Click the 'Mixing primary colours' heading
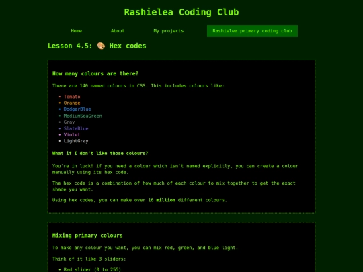This screenshot has width=363, height=272. point(87,236)
